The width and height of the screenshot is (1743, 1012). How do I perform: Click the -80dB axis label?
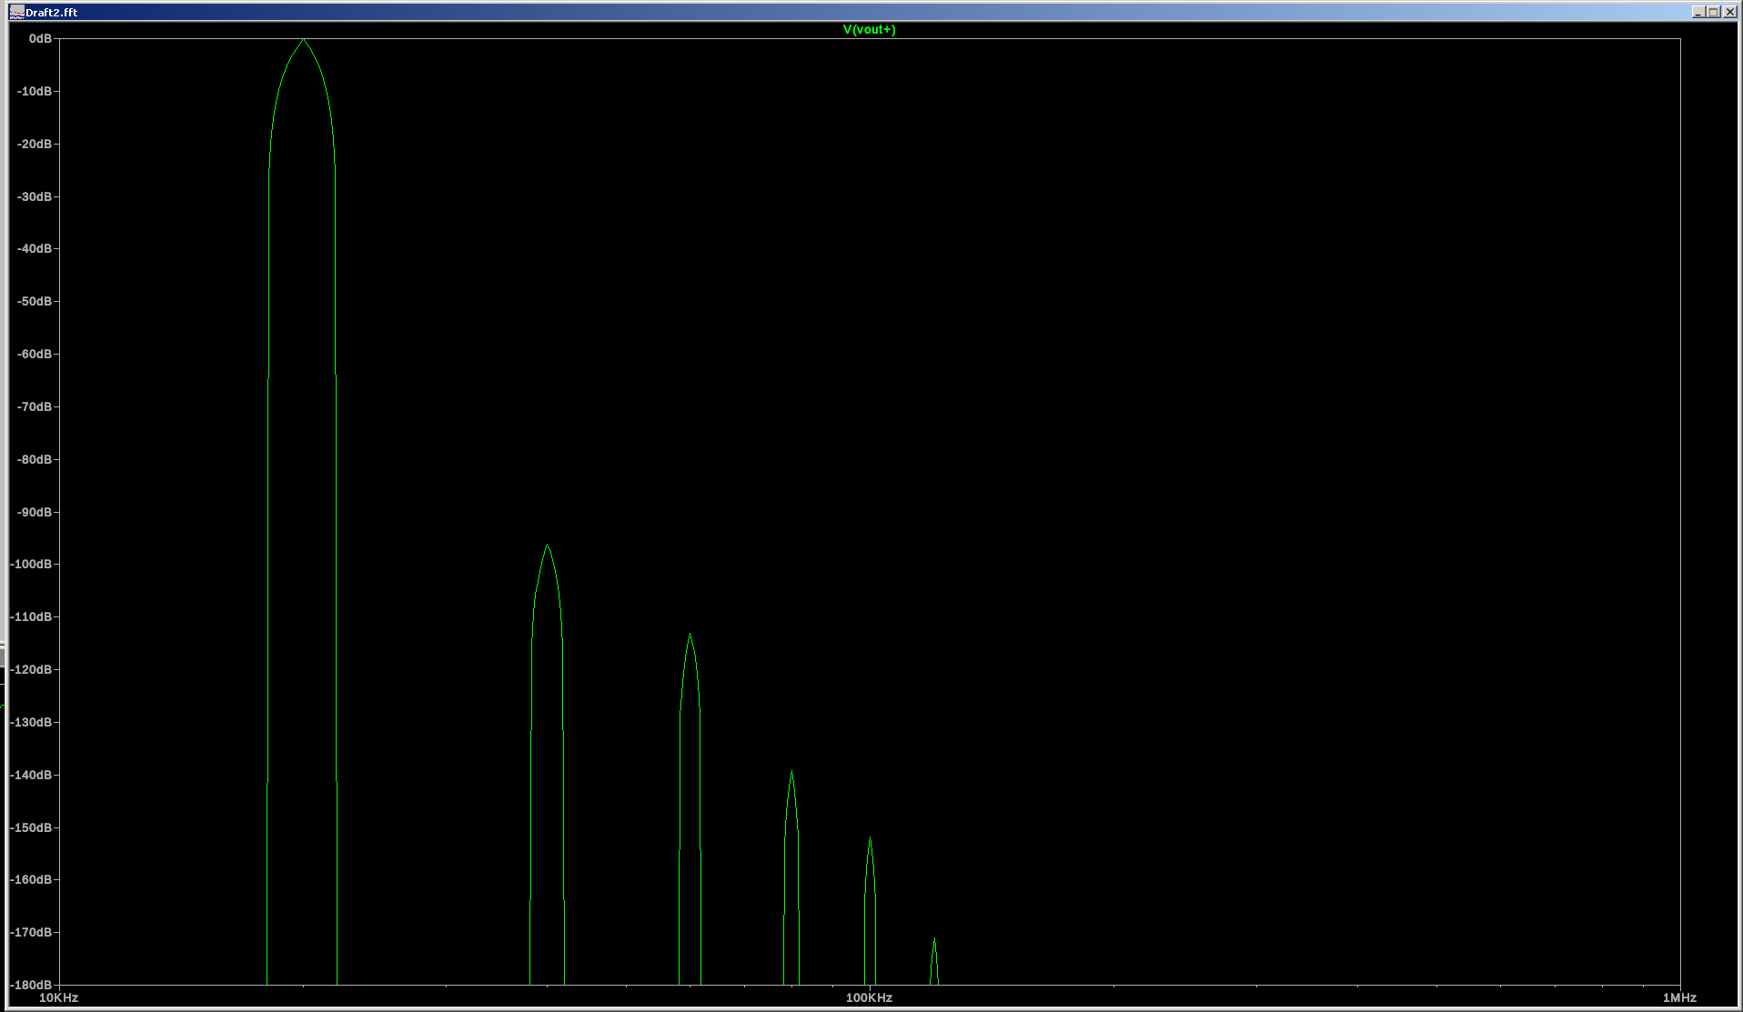[x=35, y=459]
